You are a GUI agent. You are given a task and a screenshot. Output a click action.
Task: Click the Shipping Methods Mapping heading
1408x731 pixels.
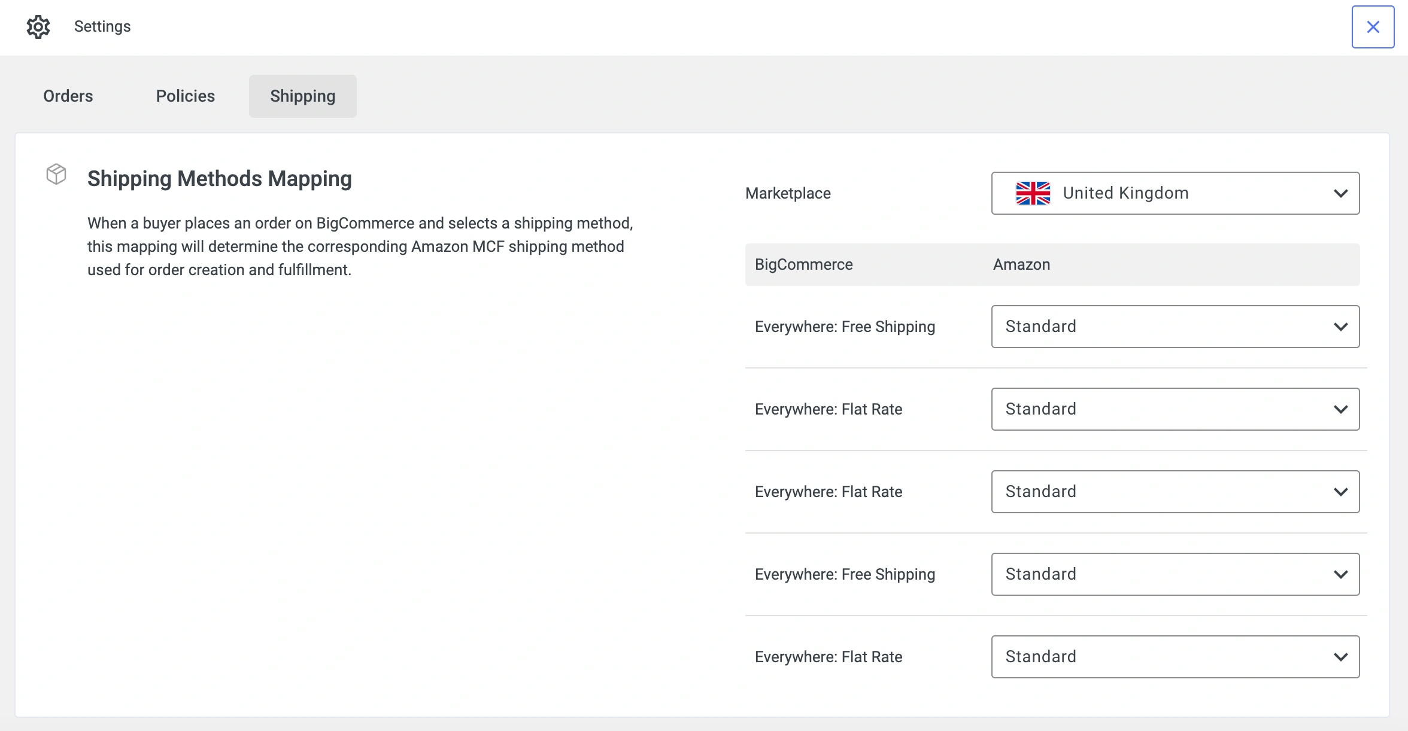[x=219, y=179]
